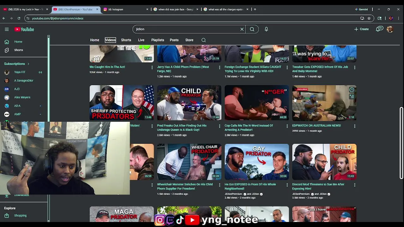Open options for Tweaker Gets EXPOSED video

tap(354, 67)
